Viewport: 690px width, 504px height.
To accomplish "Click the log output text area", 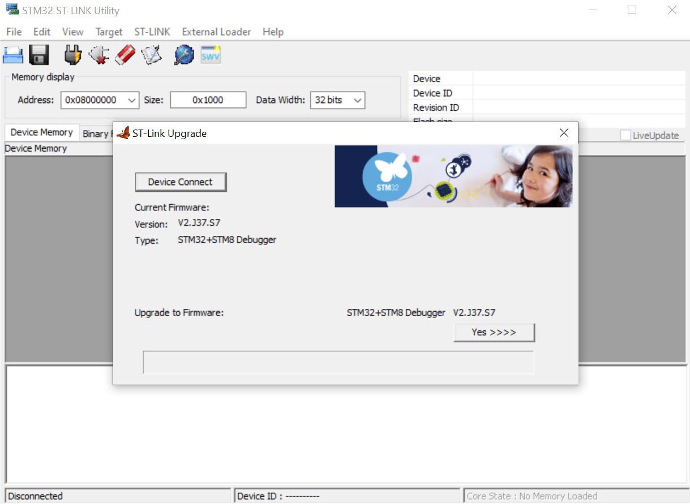I will (345, 425).
